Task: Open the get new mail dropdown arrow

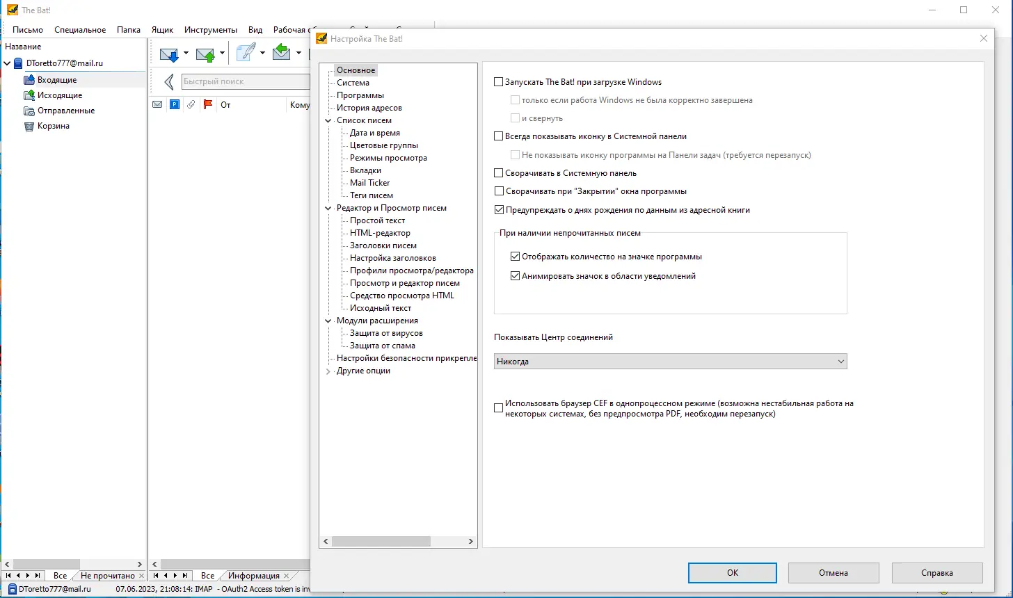Action: (186, 54)
